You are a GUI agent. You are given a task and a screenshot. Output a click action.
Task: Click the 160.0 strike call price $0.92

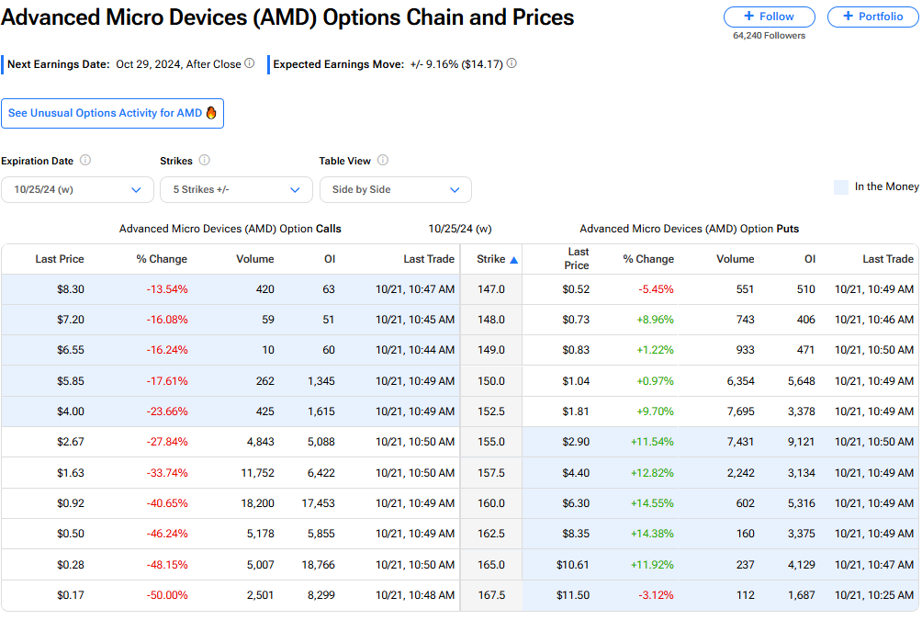click(x=71, y=503)
